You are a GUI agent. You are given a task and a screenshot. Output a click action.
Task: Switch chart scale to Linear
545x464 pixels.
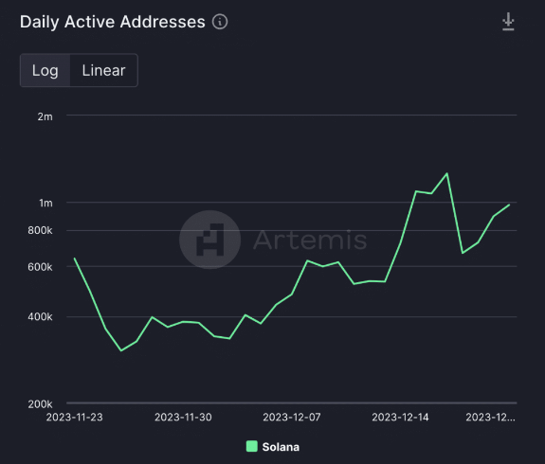103,70
